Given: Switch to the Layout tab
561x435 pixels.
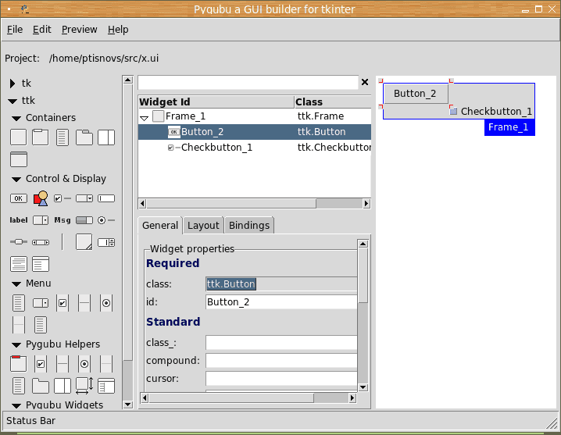Looking at the screenshot, I should pos(203,226).
